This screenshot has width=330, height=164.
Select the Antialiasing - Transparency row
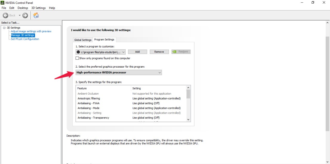coord(131,118)
